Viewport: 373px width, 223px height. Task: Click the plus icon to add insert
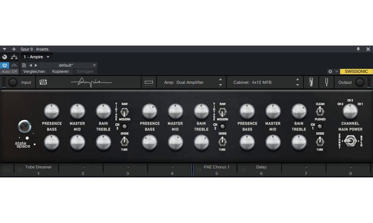(x=14, y=49)
